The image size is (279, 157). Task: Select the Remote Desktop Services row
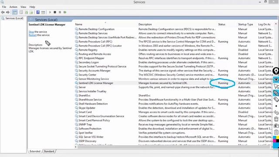coord(174,33)
